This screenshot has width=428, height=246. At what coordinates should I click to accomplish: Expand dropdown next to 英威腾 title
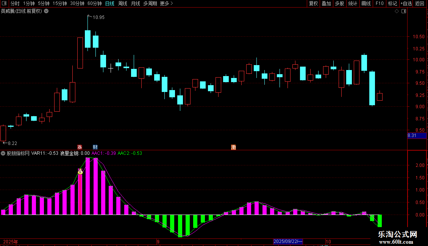click(47, 11)
